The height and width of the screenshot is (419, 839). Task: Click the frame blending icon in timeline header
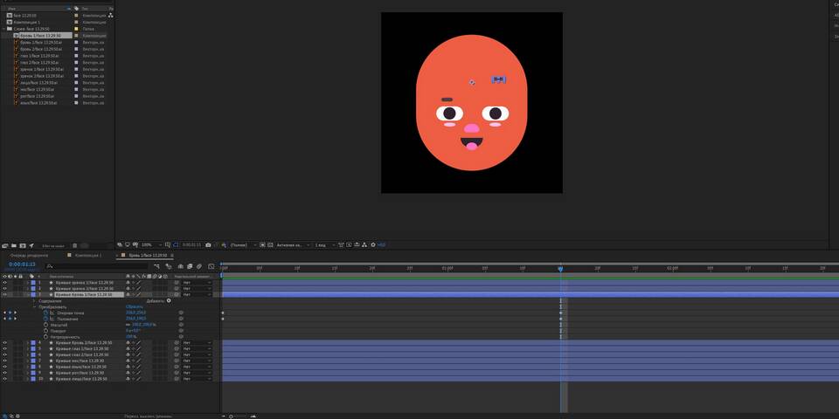(190, 266)
